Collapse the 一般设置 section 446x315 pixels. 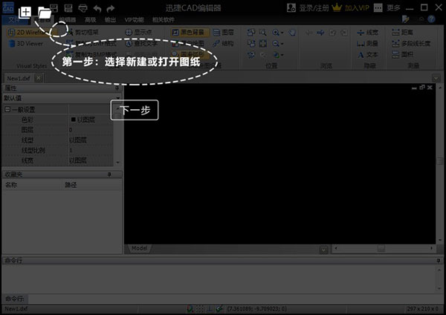click(x=7, y=109)
